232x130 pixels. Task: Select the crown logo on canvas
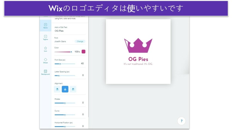coord(138,46)
